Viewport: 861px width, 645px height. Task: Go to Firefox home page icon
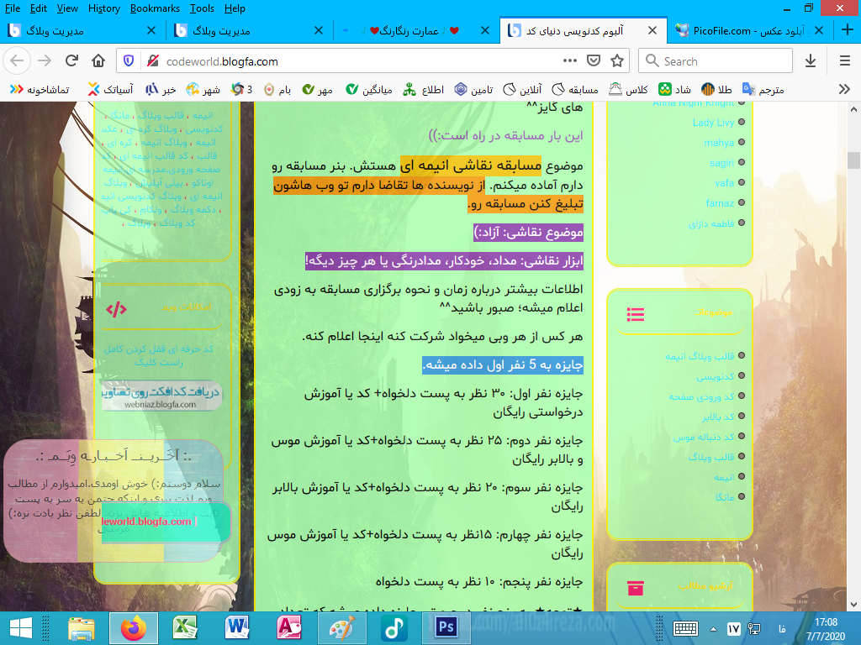click(x=98, y=61)
